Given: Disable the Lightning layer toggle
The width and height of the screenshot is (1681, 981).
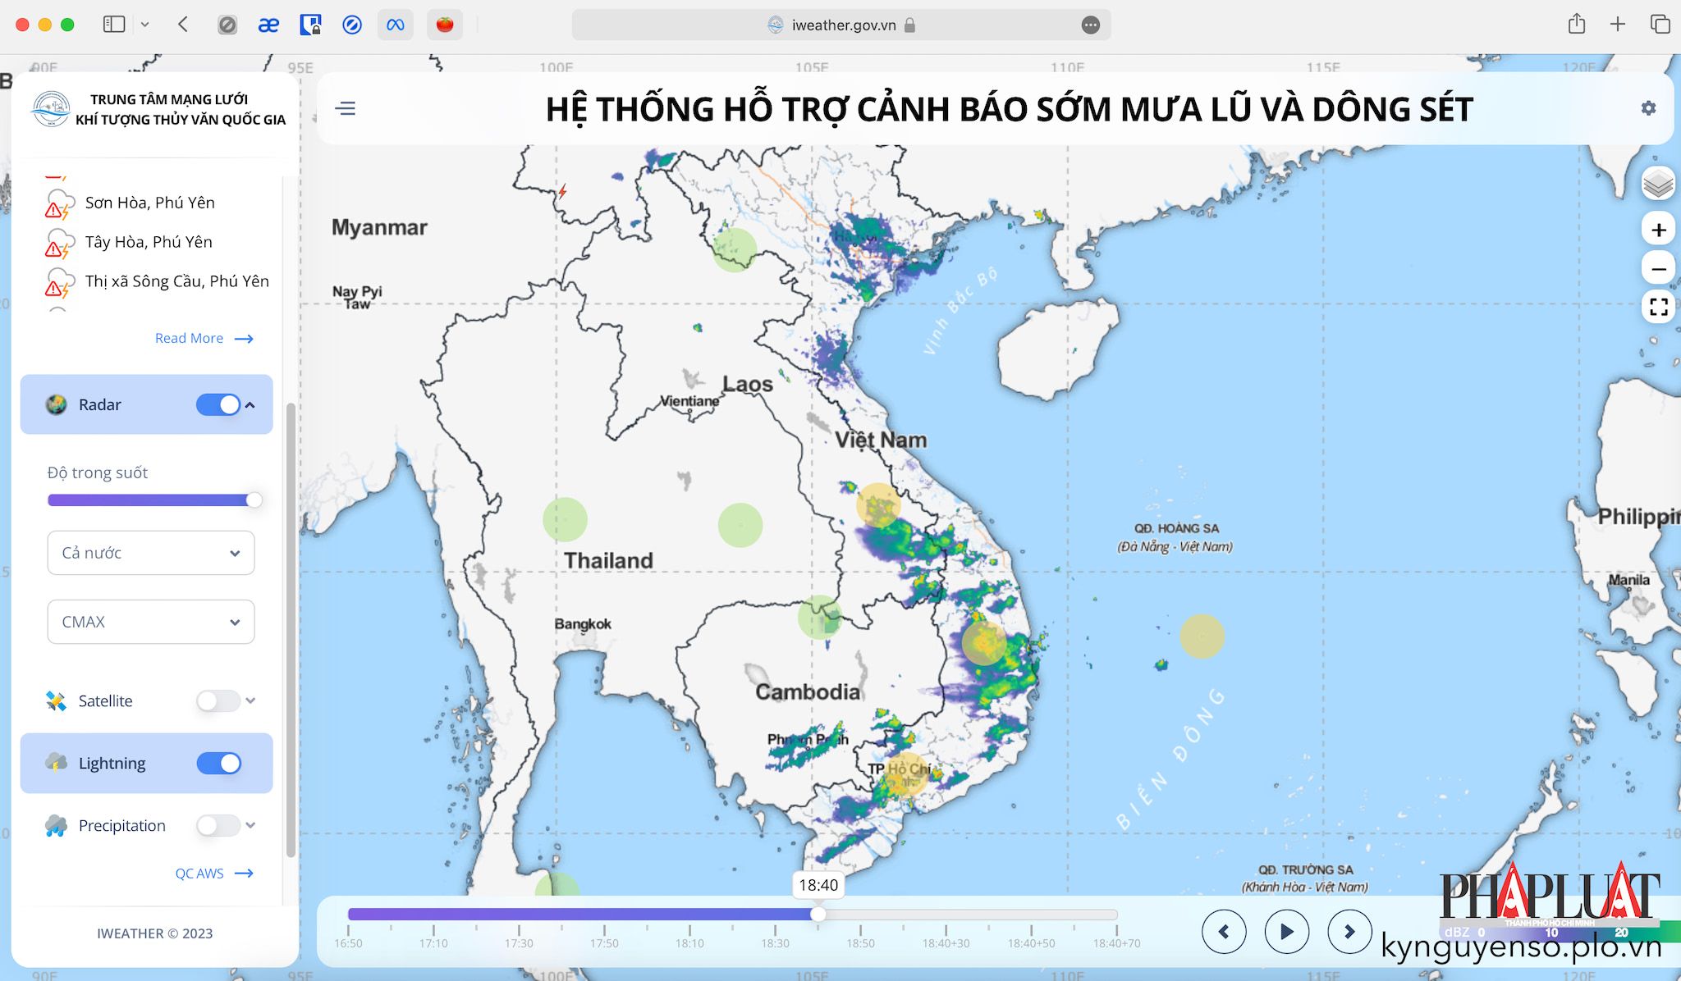Looking at the screenshot, I should [x=219, y=763].
